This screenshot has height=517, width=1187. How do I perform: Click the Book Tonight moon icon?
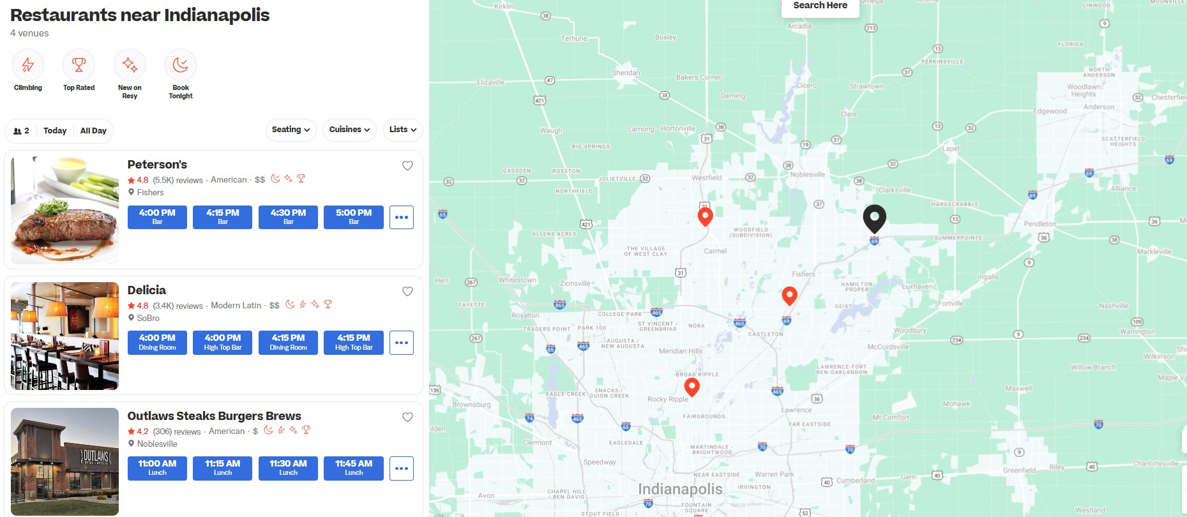click(x=181, y=65)
